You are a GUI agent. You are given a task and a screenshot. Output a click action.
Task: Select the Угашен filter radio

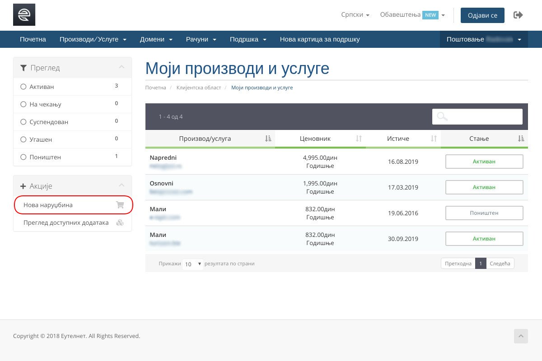23,139
